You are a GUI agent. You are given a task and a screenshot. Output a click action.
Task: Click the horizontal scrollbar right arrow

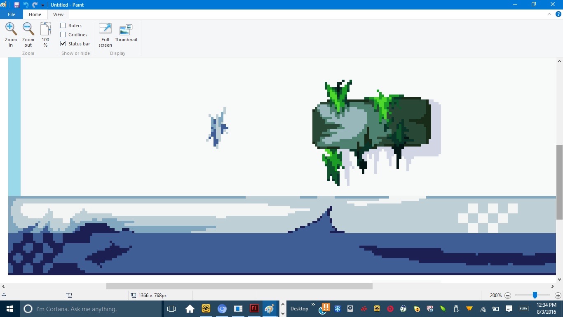click(x=553, y=286)
